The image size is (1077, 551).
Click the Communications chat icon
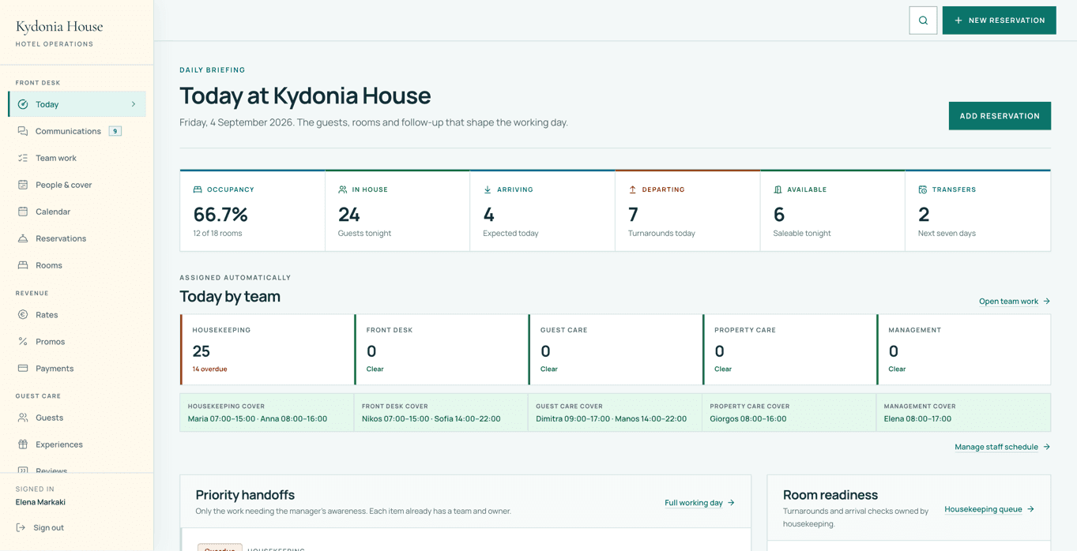click(23, 131)
